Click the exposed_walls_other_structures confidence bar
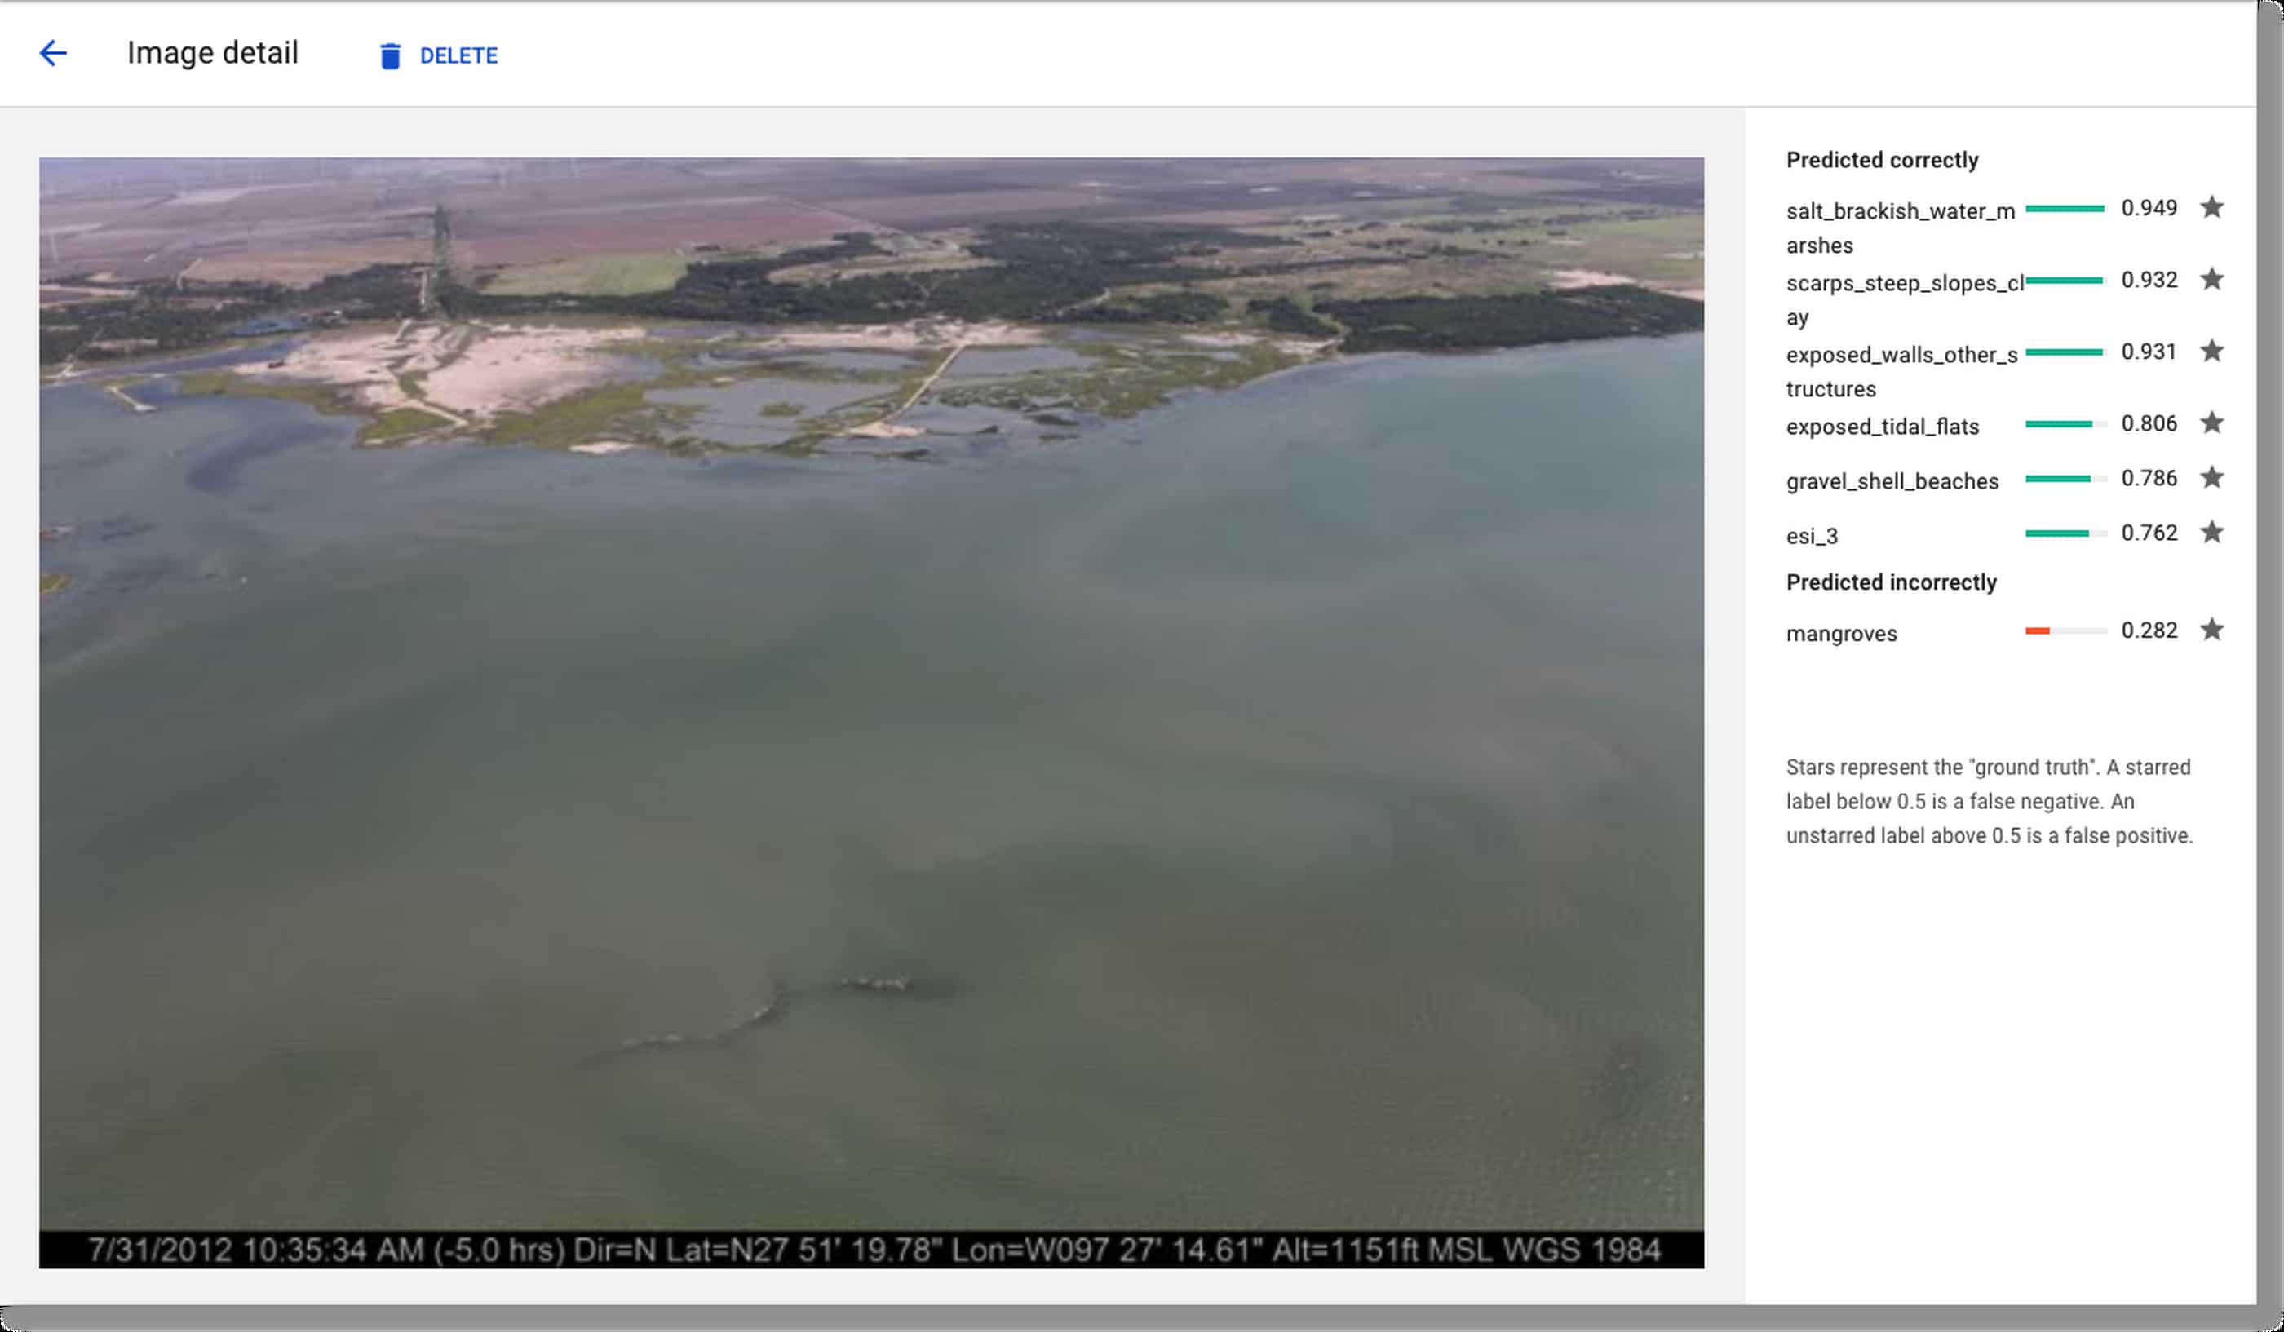The image size is (2284, 1332). click(x=2065, y=352)
